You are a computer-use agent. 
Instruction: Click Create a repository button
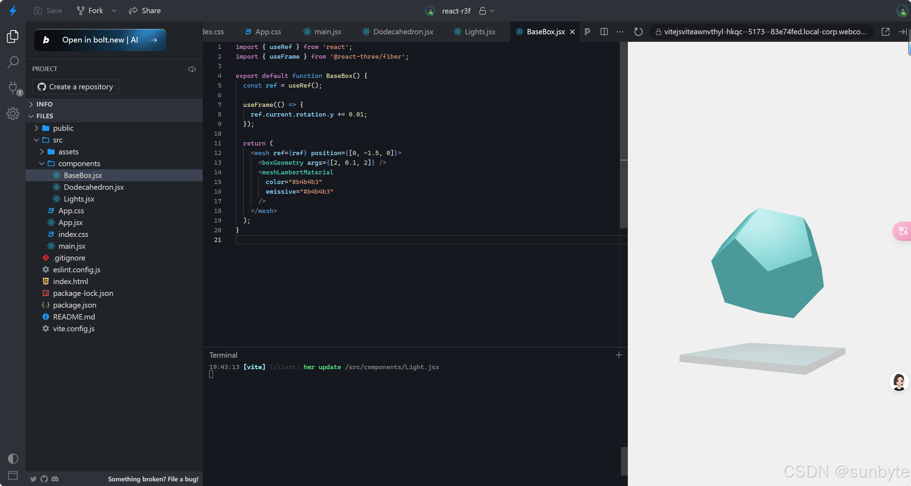[x=75, y=87]
